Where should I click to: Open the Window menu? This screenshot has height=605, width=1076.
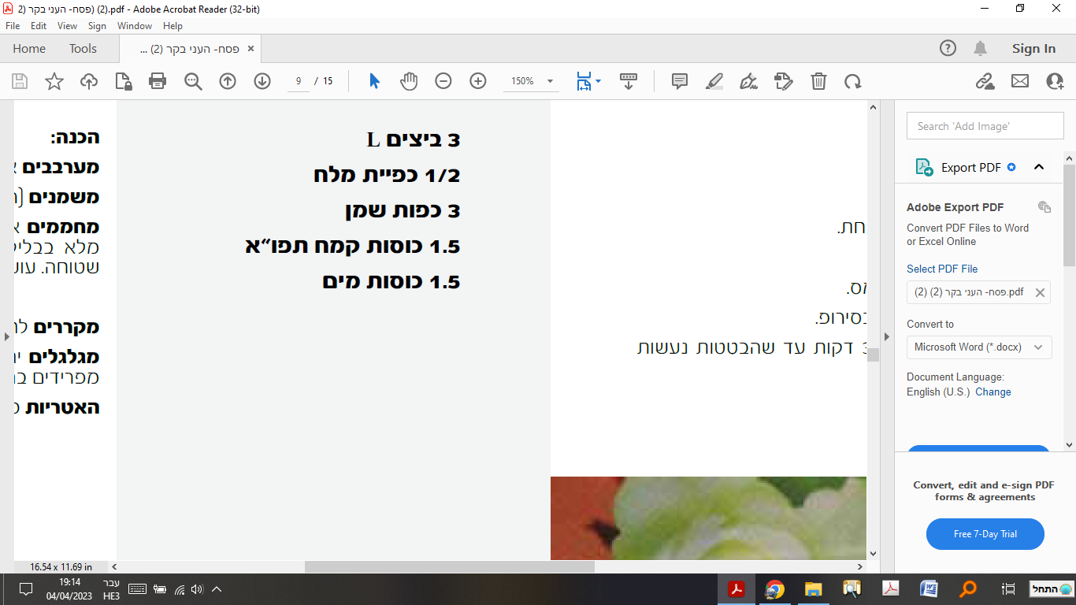pyautogui.click(x=135, y=26)
